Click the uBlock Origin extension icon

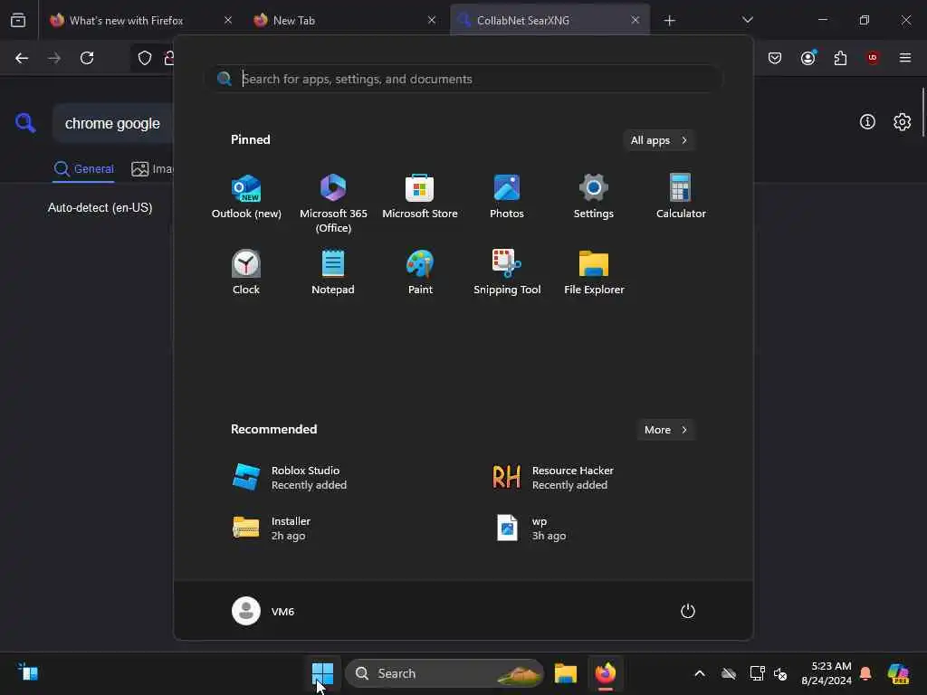[x=873, y=58]
